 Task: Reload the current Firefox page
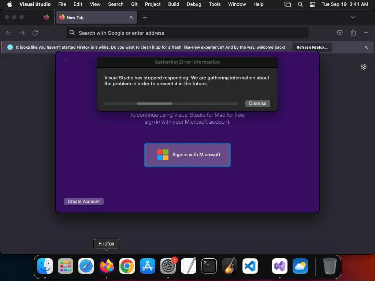(x=35, y=33)
